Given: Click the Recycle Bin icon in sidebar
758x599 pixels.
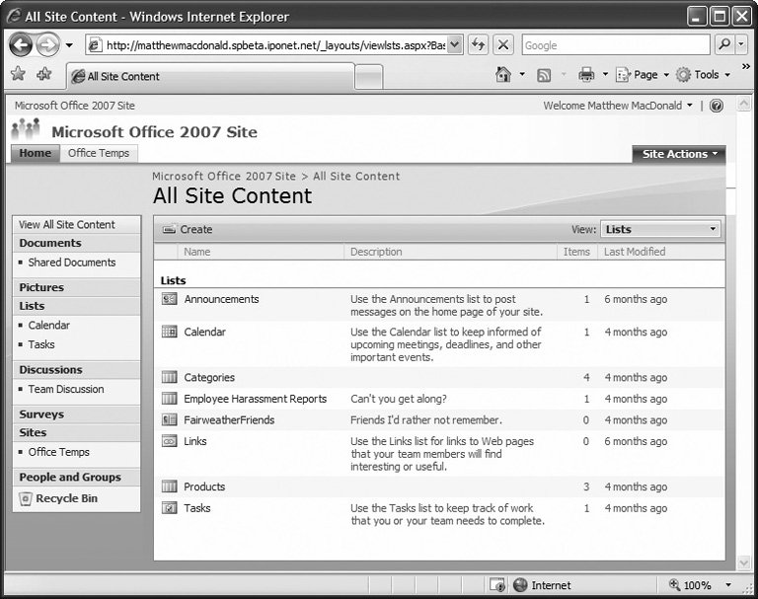Looking at the screenshot, I should 26,499.
